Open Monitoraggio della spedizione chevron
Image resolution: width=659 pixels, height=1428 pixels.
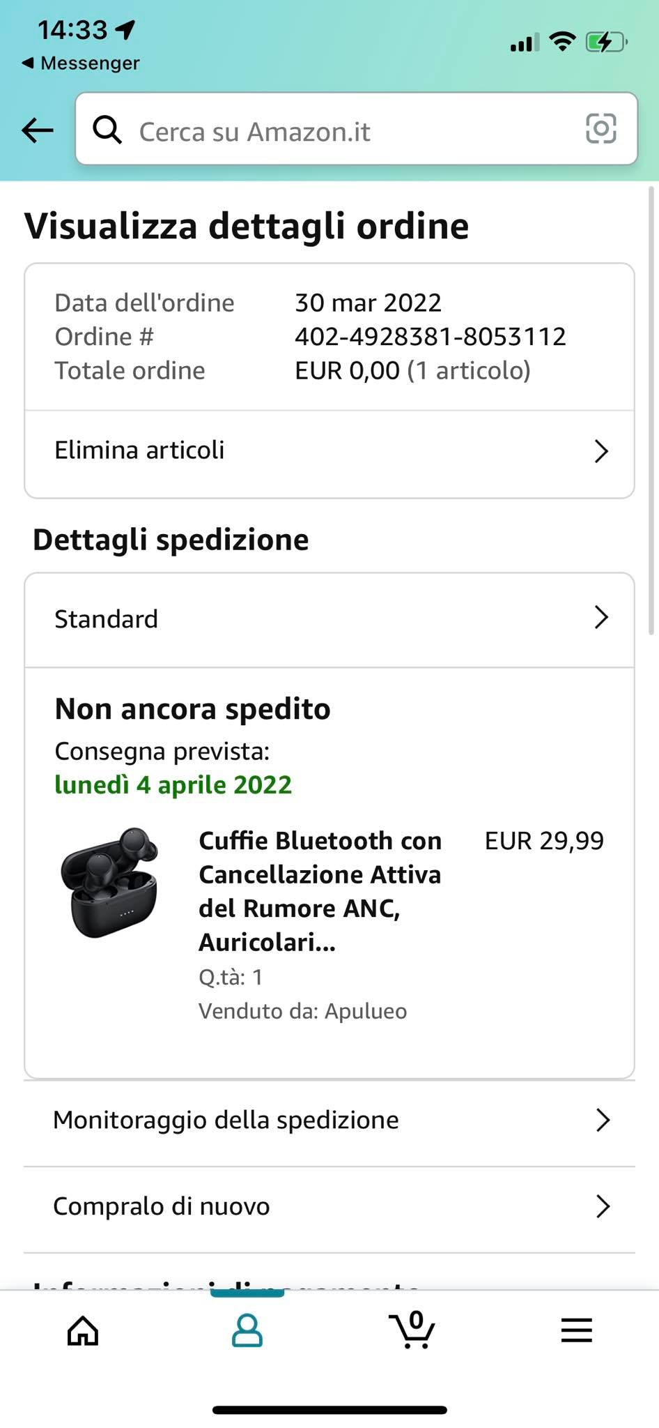pyautogui.click(x=603, y=1120)
